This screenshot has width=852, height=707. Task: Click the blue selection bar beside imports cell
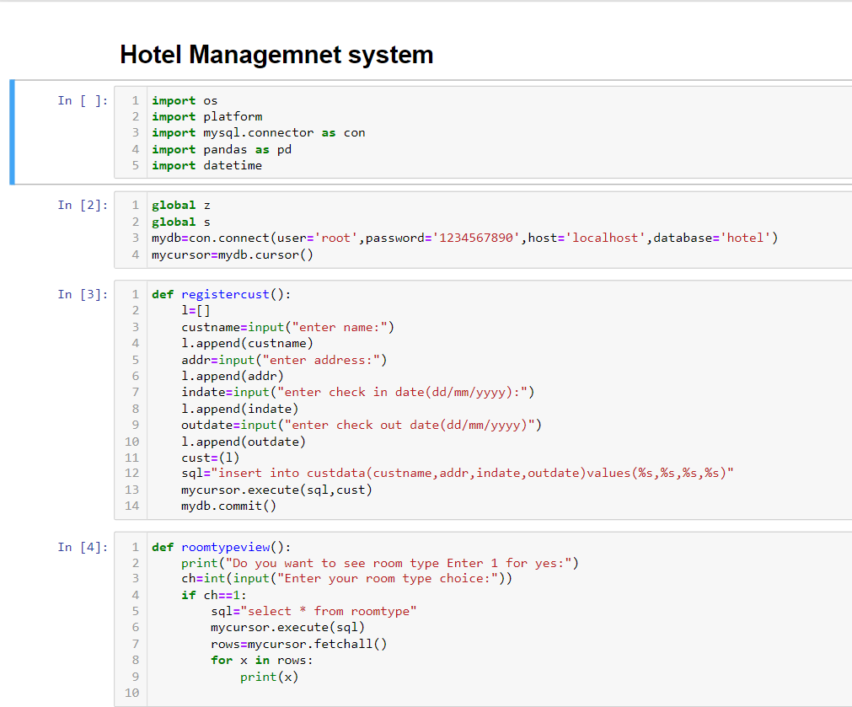[x=13, y=132]
